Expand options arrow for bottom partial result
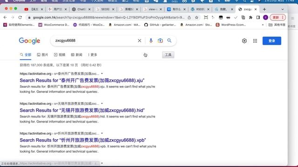This screenshot has width=298, height=167. pos(102,163)
